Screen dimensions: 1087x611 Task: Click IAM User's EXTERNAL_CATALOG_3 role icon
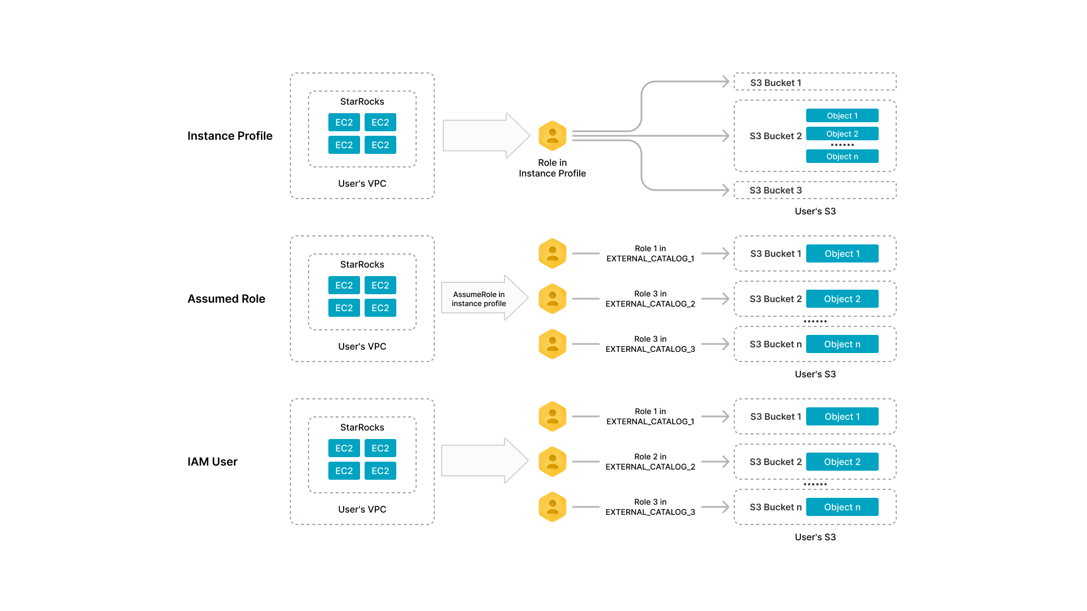point(553,507)
